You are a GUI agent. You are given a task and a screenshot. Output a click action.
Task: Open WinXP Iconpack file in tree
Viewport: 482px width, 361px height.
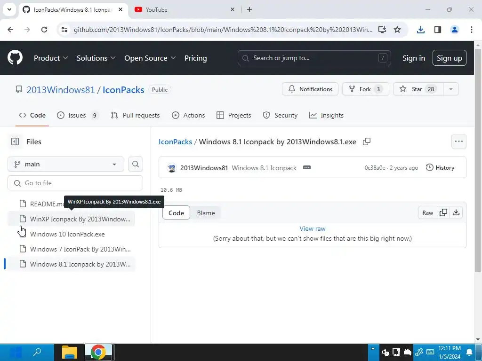[x=72, y=219]
